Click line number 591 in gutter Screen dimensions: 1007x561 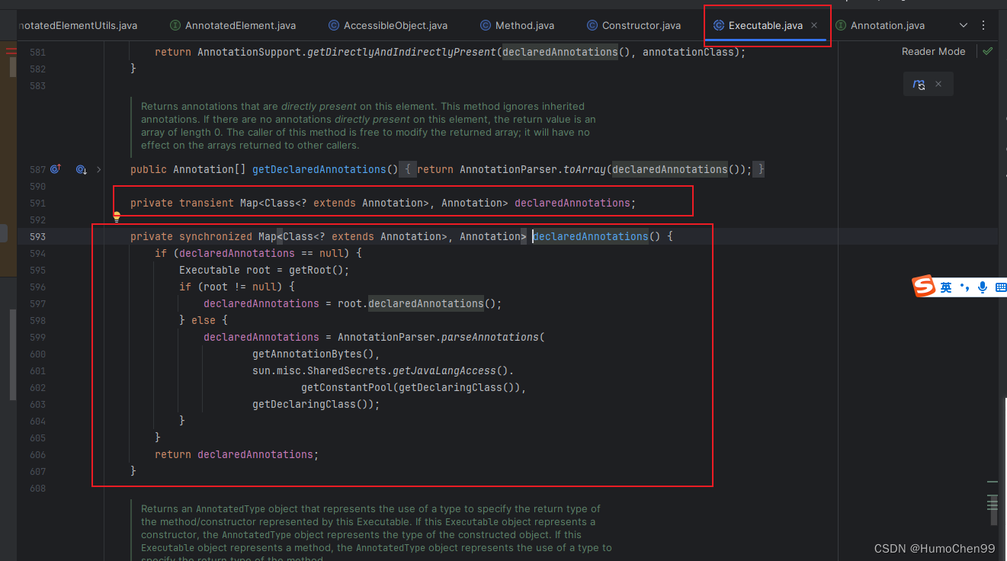[37, 203]
